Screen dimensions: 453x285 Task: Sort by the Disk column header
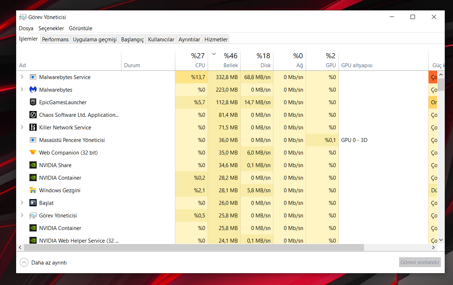tap(257, 61)
